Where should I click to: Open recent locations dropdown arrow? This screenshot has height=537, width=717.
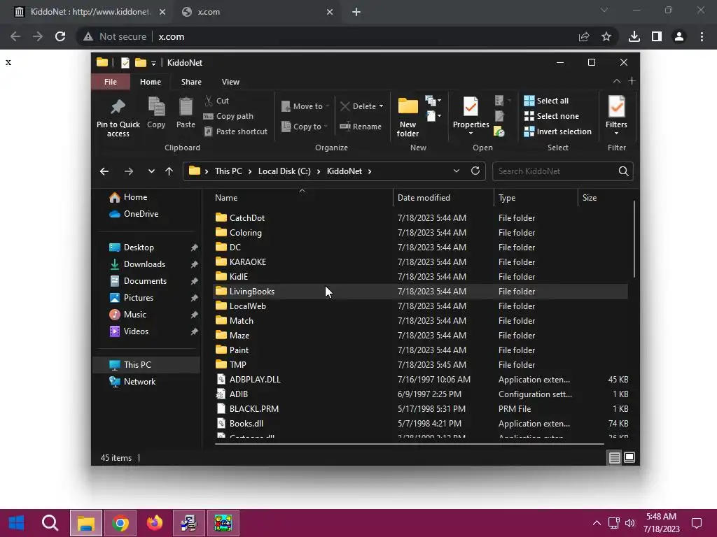[x=151, y=171]
